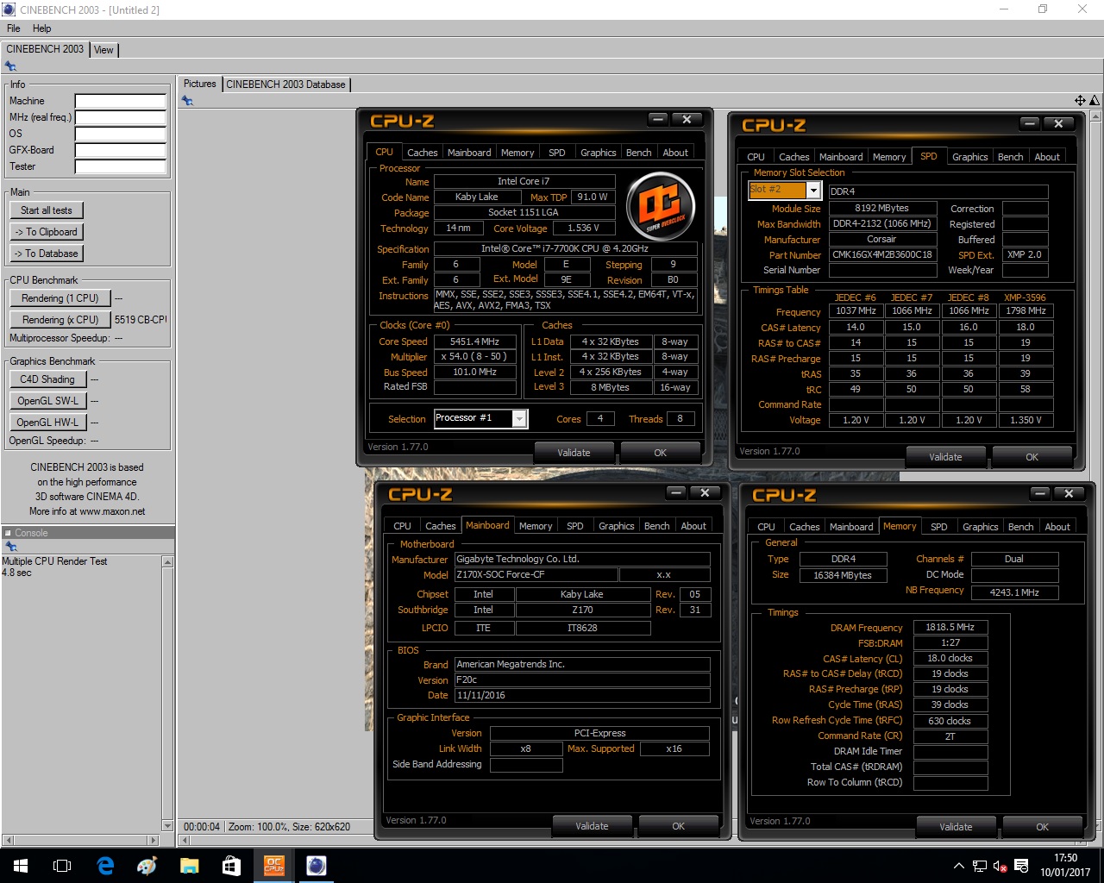Open SPD tab in the Memory CPU-Z window
The image size is (1104, 883).
click(938, 527)
